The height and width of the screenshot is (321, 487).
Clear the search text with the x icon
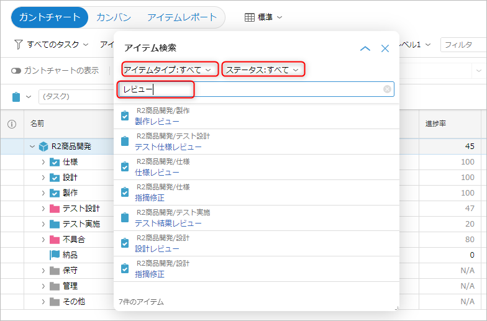387,89
